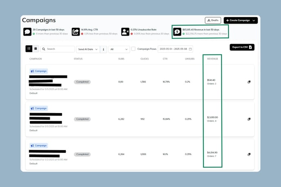Screen dimensions: 281x187
Task: Click the Campaigns page heading
Action: click(39, 20)
